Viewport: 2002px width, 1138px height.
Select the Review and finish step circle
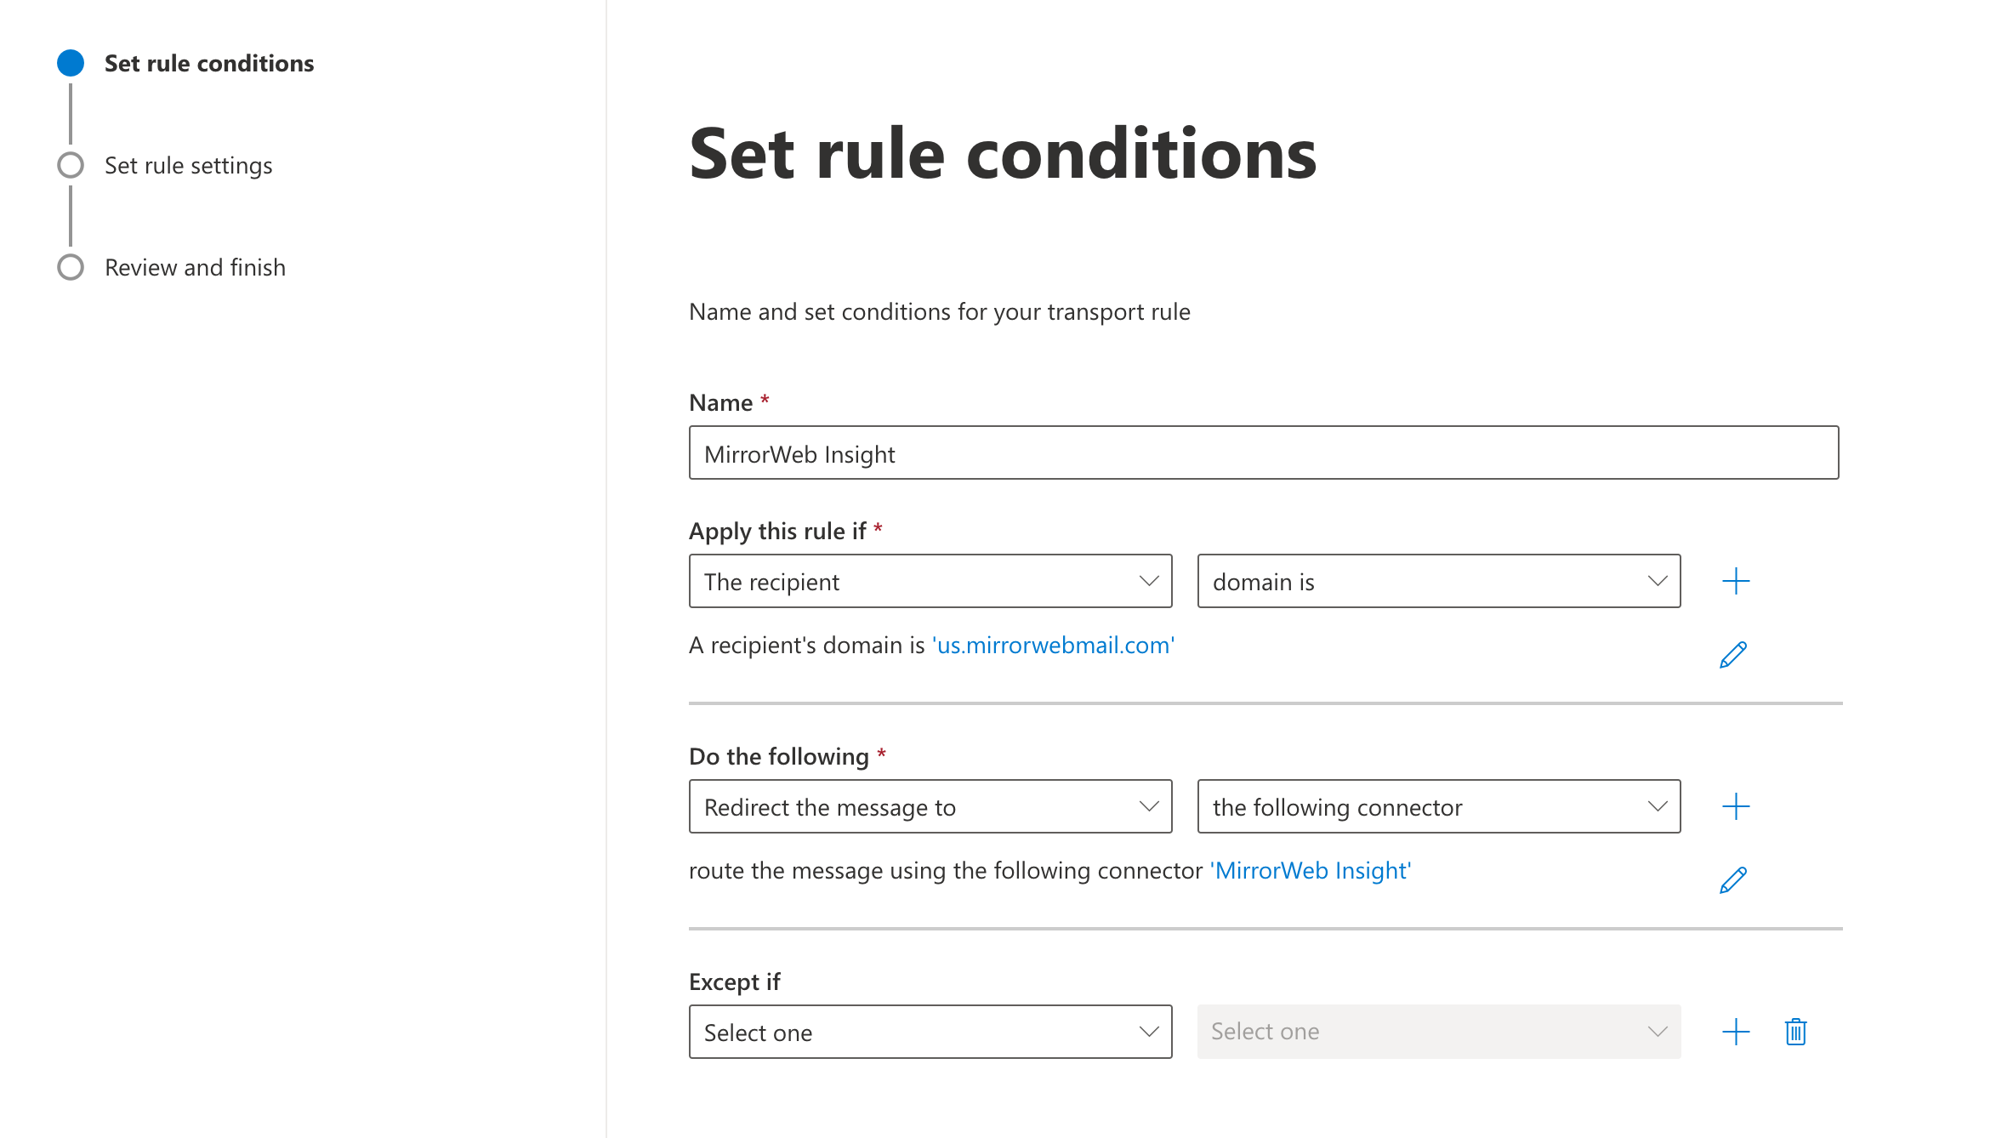click(x=71, y=267)
